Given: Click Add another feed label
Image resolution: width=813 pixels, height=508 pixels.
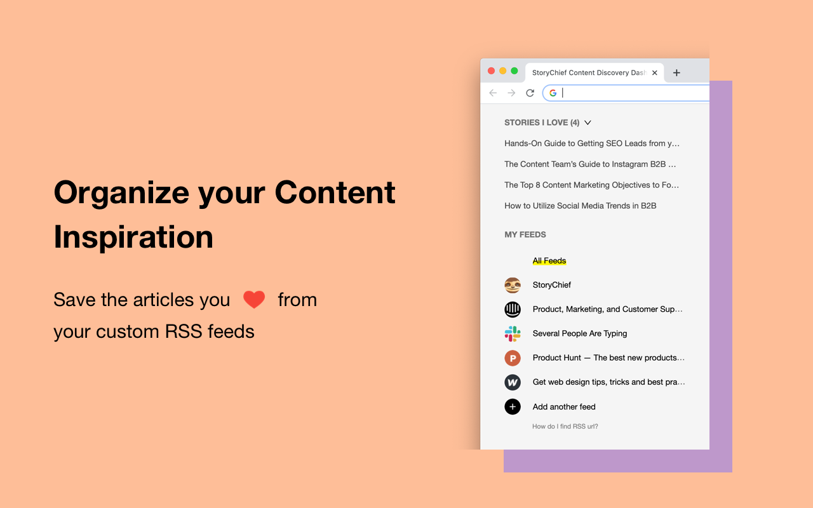Looking at the screenshot, I should tap(564, 406).
